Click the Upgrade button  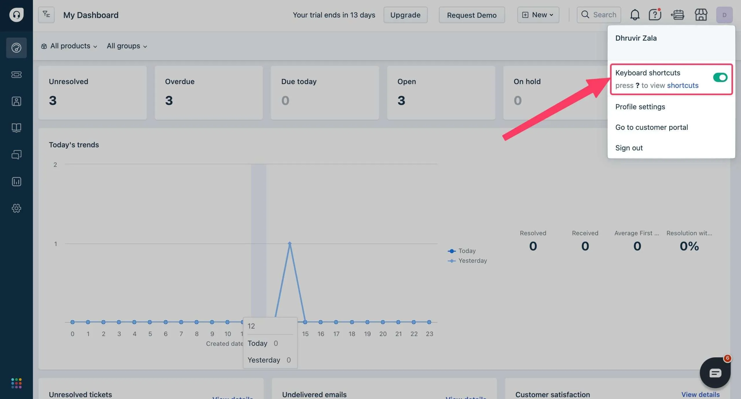405,15
